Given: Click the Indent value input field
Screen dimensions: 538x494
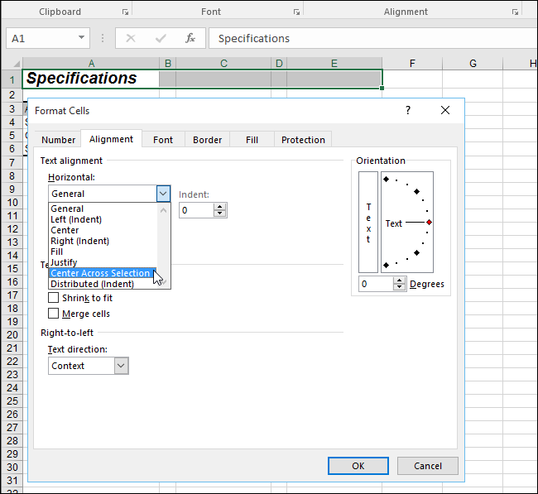Looking at the screenshot, I should [196, 210].
